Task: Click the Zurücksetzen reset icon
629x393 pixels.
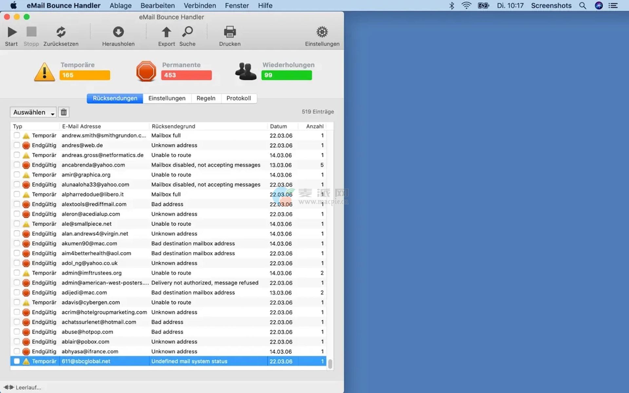Action: [x=61, y=32]
